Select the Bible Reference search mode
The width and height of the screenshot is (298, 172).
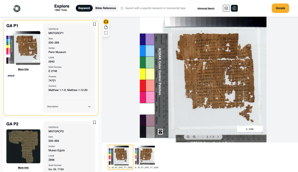(x=105, y=8)
